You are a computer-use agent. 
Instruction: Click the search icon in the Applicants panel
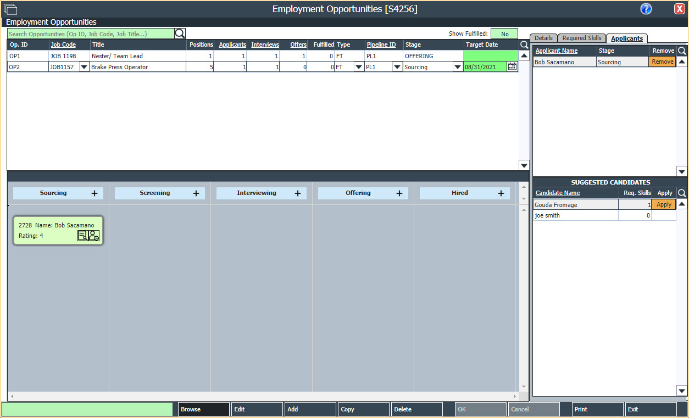[x=681, y=50]
